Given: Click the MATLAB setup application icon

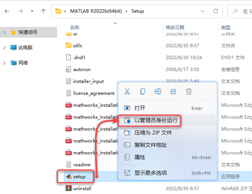Looking at the screenshot, I should point(69,177).
